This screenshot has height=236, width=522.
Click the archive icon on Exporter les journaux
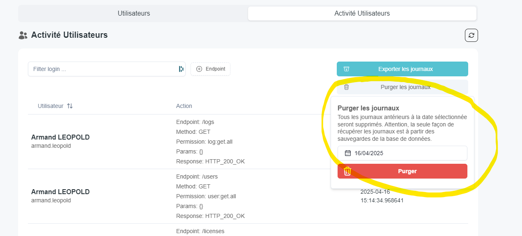[346, 69]
